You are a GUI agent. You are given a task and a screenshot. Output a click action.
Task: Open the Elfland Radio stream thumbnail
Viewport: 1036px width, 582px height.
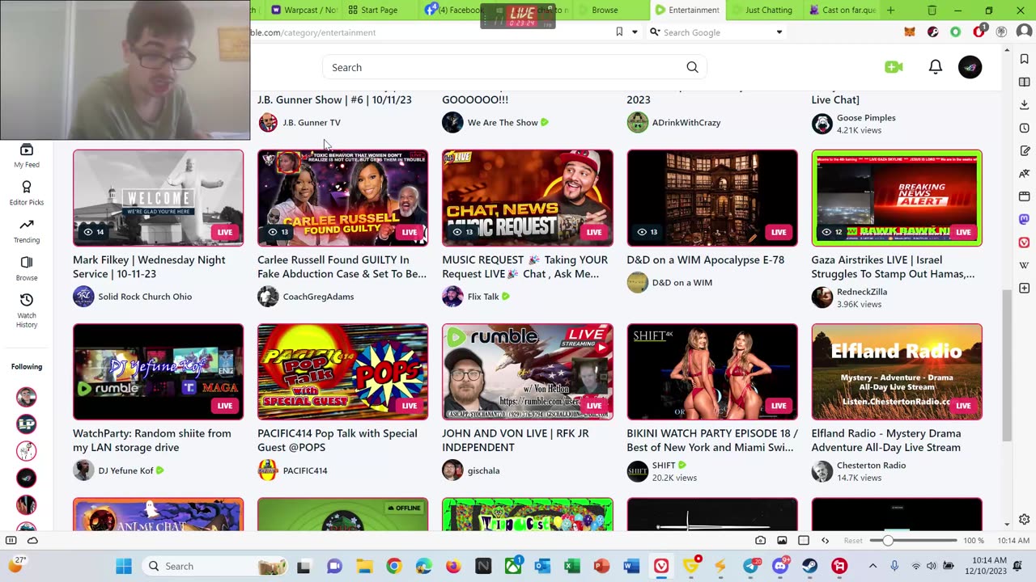(x=897, y=372)
